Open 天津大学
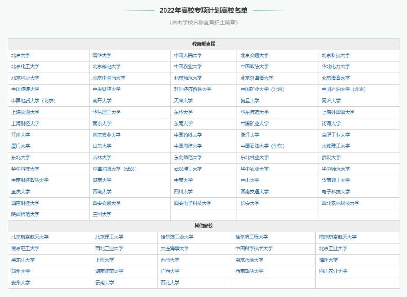This screenshot has width=407, height=297. pyautogui.click(x=183, y=101)
